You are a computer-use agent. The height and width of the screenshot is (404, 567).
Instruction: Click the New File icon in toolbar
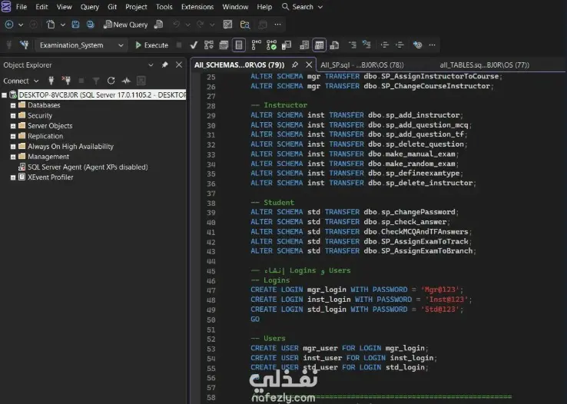click(51, 25)
